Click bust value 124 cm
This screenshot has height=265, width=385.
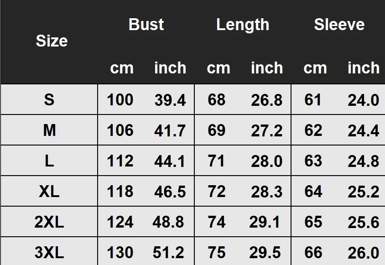point(120,222)
